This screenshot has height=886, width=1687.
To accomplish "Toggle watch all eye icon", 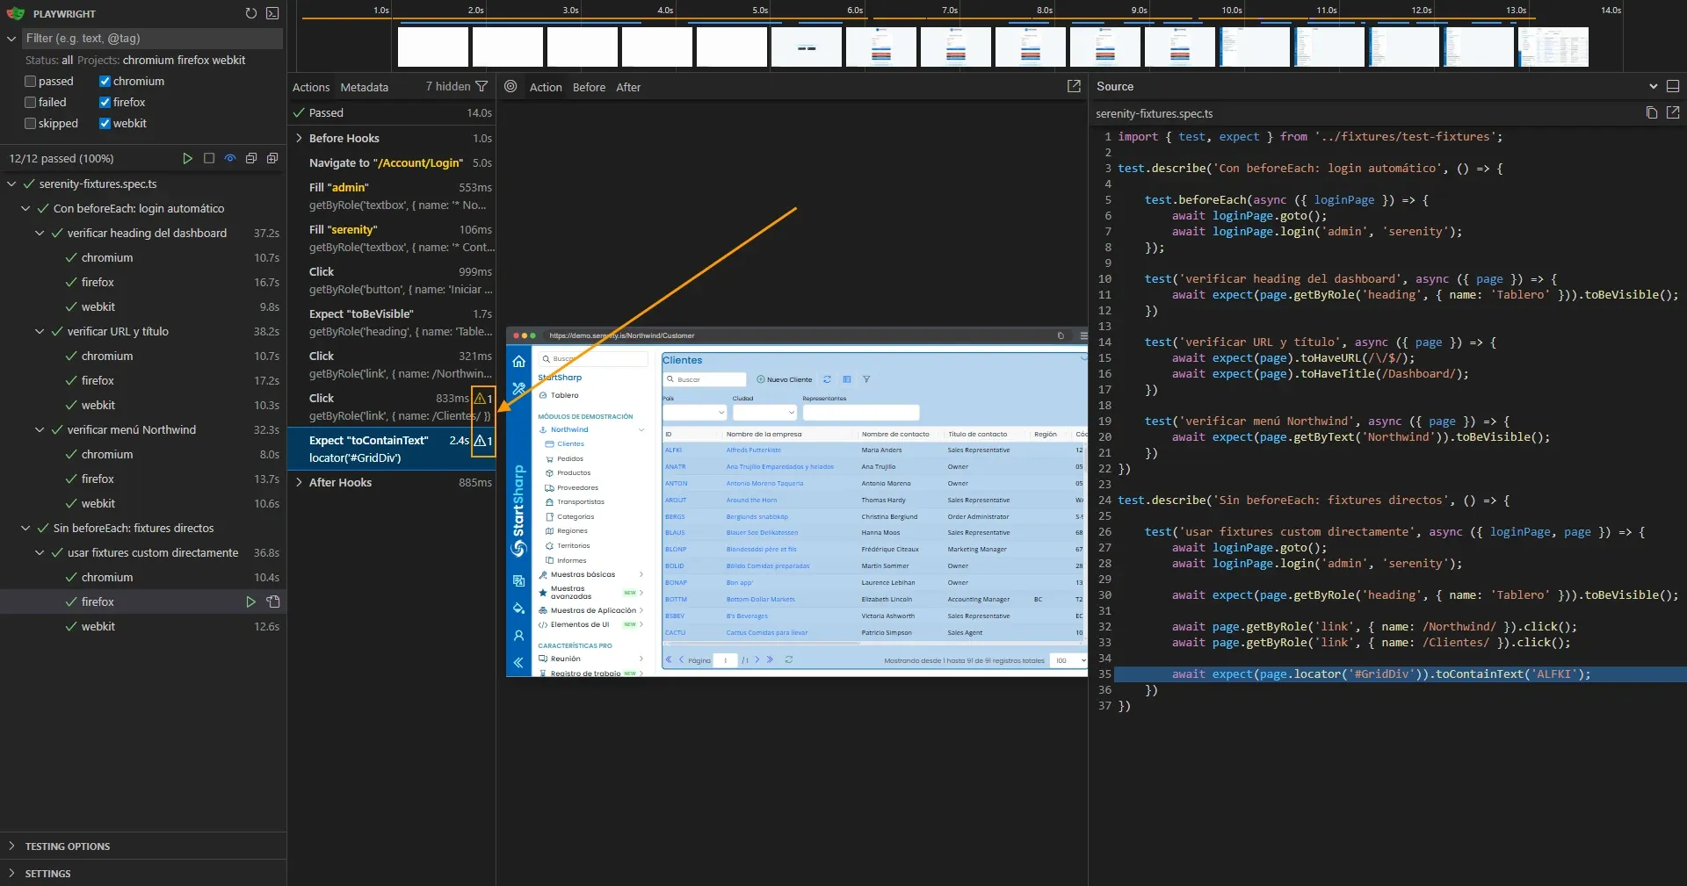I will coord(230,158).
